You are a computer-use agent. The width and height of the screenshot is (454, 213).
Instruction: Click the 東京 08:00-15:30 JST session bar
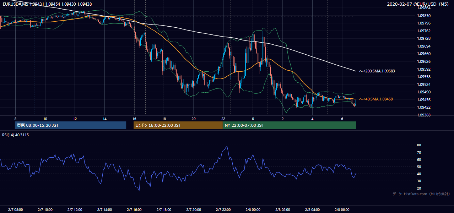[70, 125]
